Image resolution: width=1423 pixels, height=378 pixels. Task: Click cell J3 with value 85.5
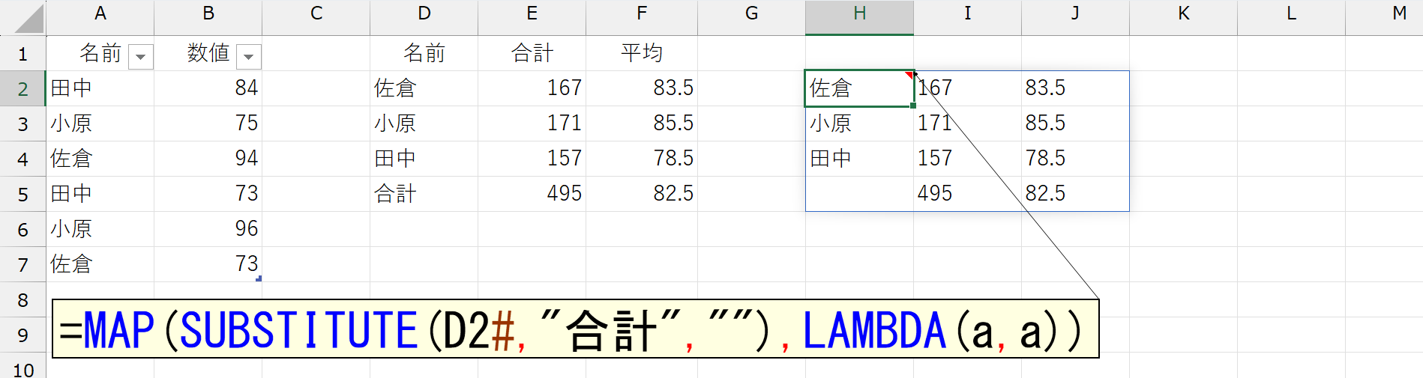pyautogui.click(x=1074, y=124)
